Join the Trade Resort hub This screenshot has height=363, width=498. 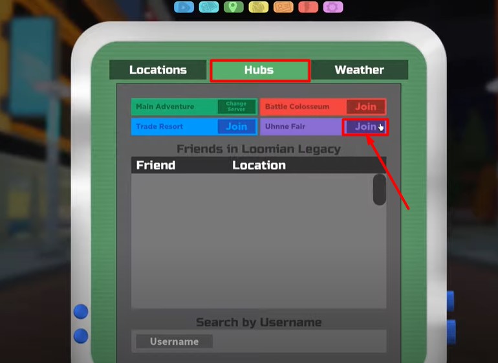tap(237, 127)
